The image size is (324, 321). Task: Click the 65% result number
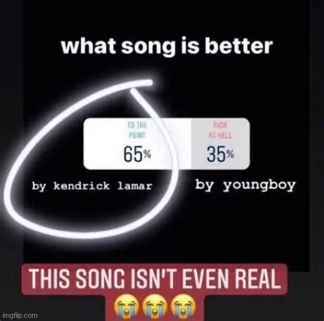137,155
